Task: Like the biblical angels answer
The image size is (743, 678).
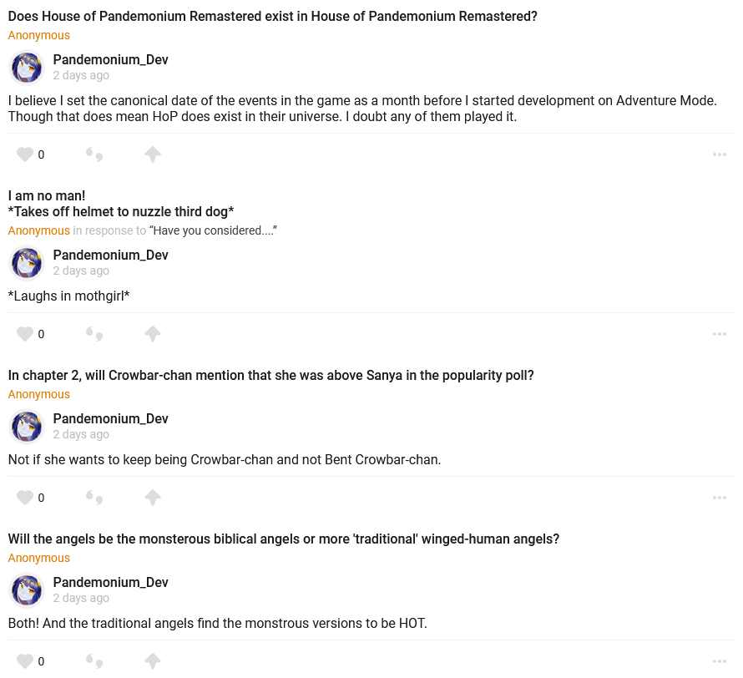Action: tap(25, 661)
